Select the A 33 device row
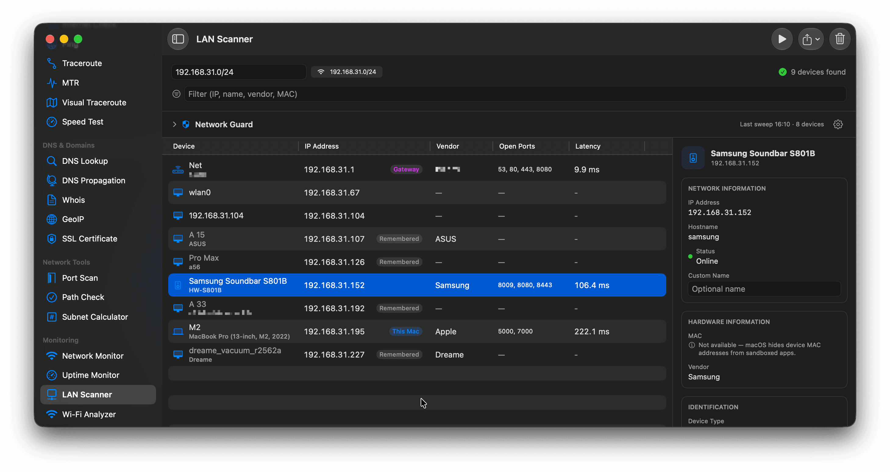This screenshot has height=472, width=890. [x=417, y=308]
